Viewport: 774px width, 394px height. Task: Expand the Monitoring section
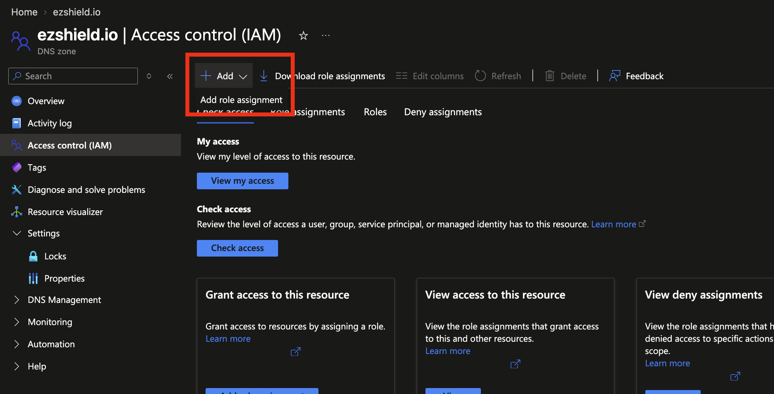17,322
